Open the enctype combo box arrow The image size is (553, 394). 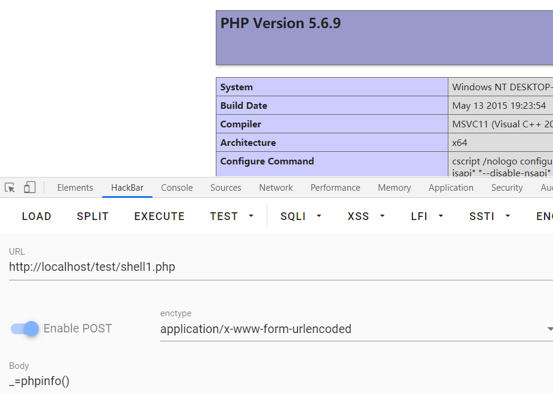[x=549, y=329]
